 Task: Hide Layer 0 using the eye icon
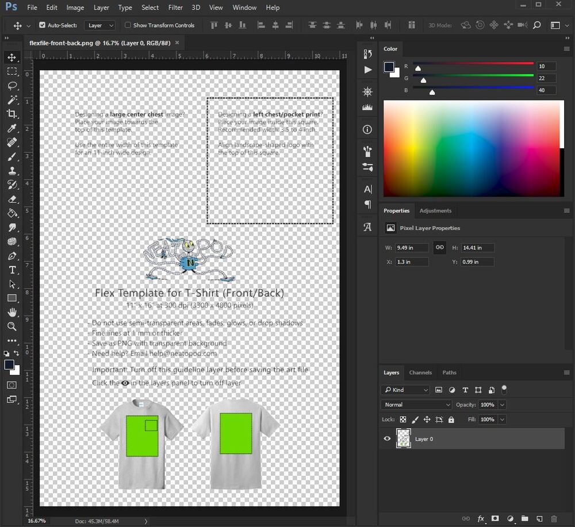click(387, 438)
